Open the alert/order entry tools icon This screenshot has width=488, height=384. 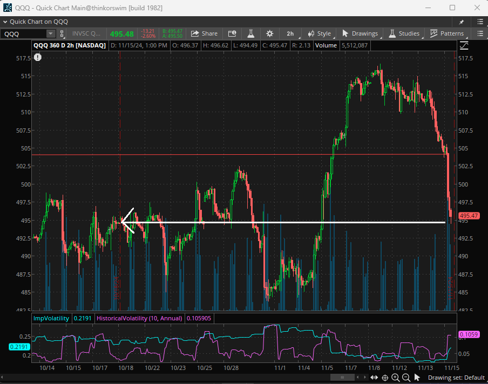coord(232,33)
